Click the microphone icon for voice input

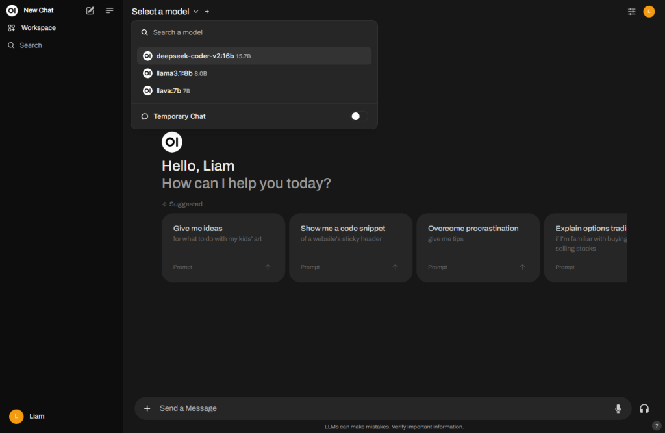pyautogui.click(x=618, y=408)
